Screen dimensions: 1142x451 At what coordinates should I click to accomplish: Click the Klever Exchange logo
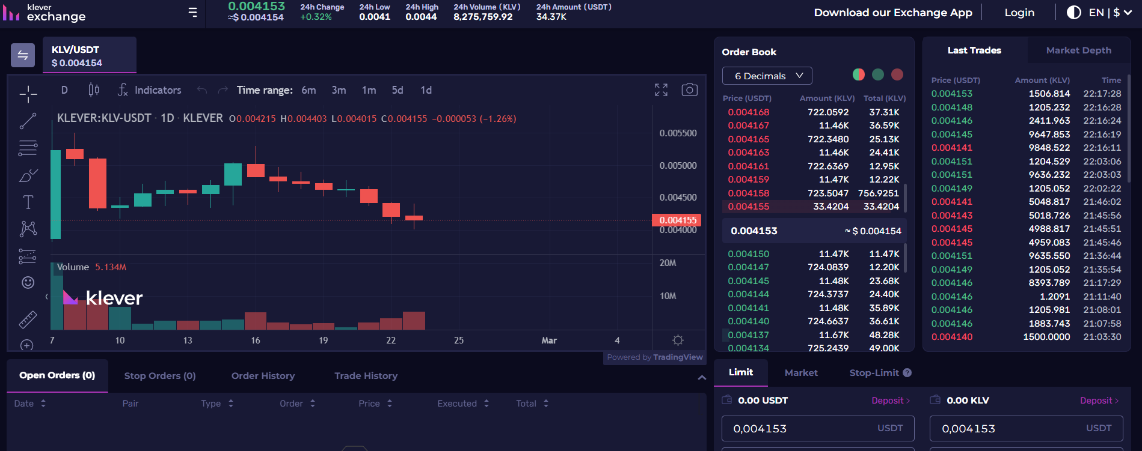pyautogui.click(x=45, y=13)
